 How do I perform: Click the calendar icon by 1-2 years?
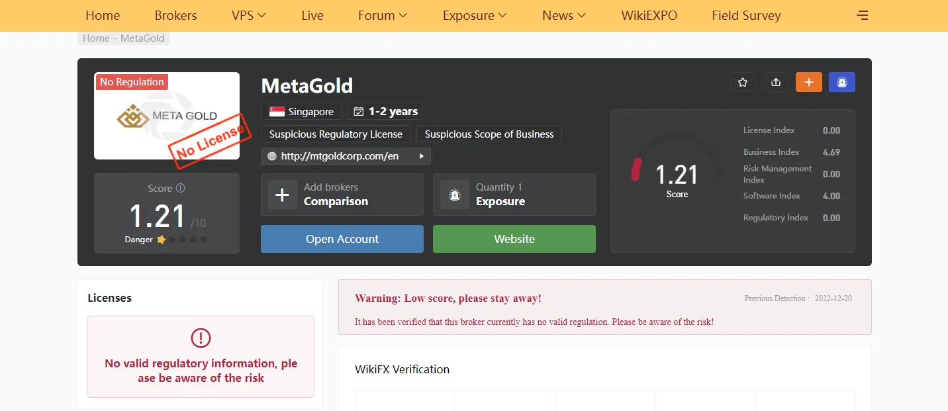(x=359, y=112)
